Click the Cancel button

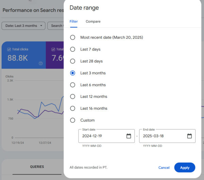pos(164,168)
